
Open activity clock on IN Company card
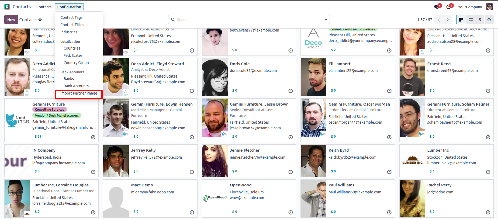pyautogui.click(x=93, y=172)
